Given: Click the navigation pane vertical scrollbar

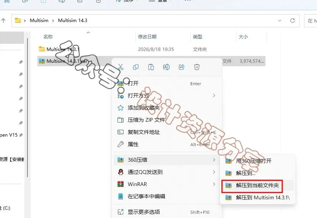Looking at the screenshot, I should 27,108.
